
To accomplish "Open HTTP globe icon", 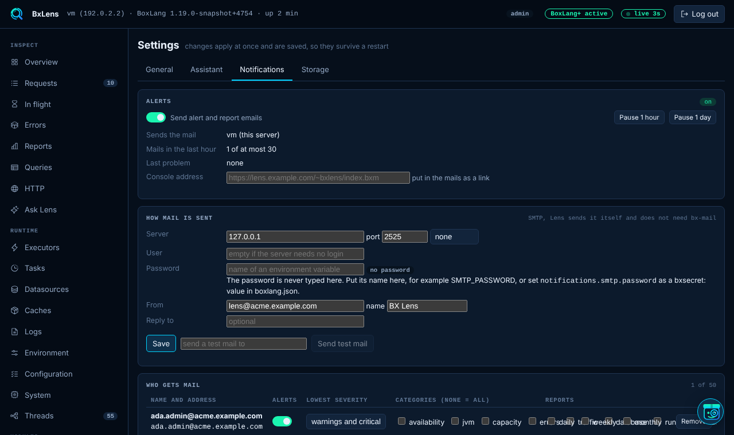I will (15, 188).
